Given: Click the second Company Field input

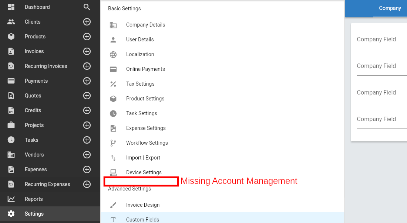Looking at the screenshot, I should tap(382, 66).
